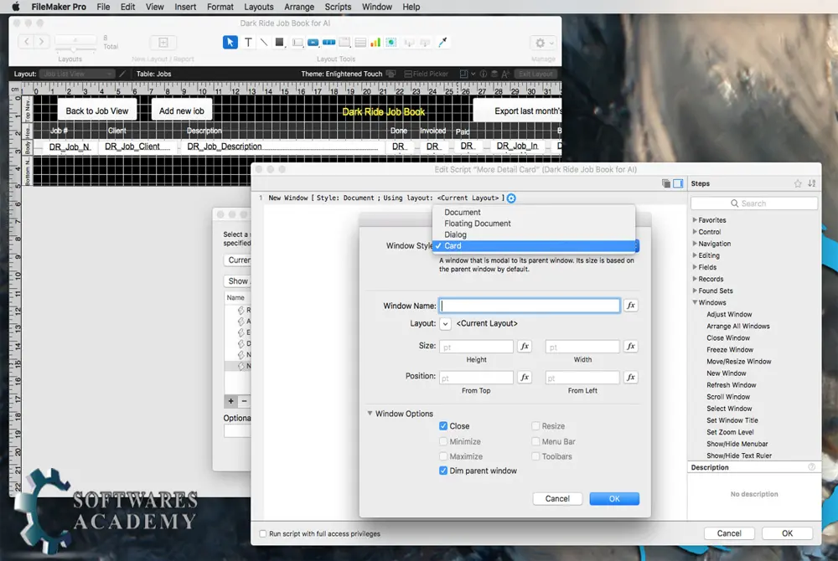838x561 pixels.
Task: Select the Web Viewer tool
Action: (391, 42)
